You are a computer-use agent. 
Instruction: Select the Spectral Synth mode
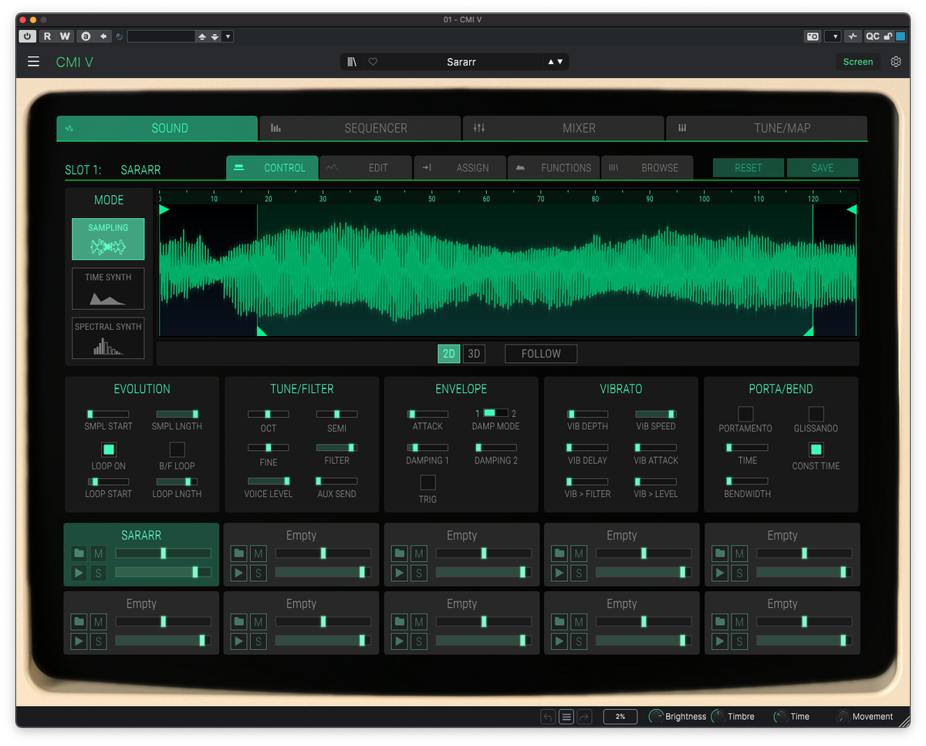click(x=107, y=338)
